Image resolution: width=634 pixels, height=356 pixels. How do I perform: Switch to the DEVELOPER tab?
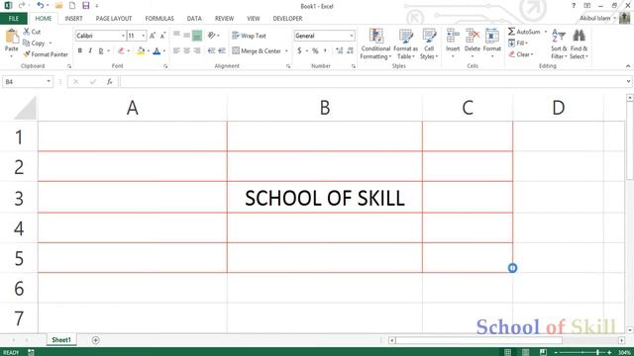287,19
